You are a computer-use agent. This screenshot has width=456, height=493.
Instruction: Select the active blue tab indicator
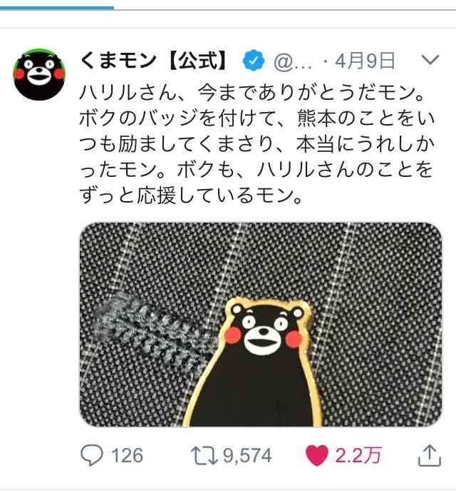tap(57, 8)
